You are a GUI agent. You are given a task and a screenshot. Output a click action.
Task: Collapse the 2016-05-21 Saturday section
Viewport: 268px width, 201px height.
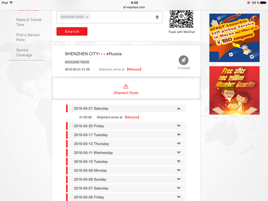click(x=179, y=108)
